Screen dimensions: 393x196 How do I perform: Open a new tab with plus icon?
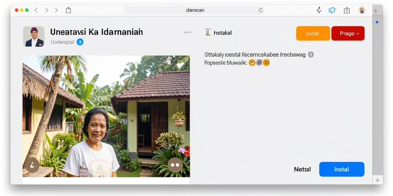click(375, 11)
